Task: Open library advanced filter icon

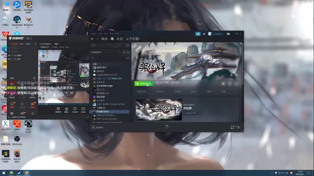Action: point(127,58)
